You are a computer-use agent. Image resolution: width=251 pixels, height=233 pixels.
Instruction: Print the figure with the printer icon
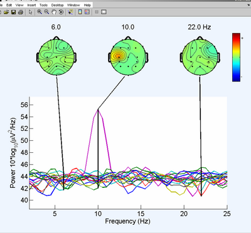pyautogui.click(x=20, y=13)
